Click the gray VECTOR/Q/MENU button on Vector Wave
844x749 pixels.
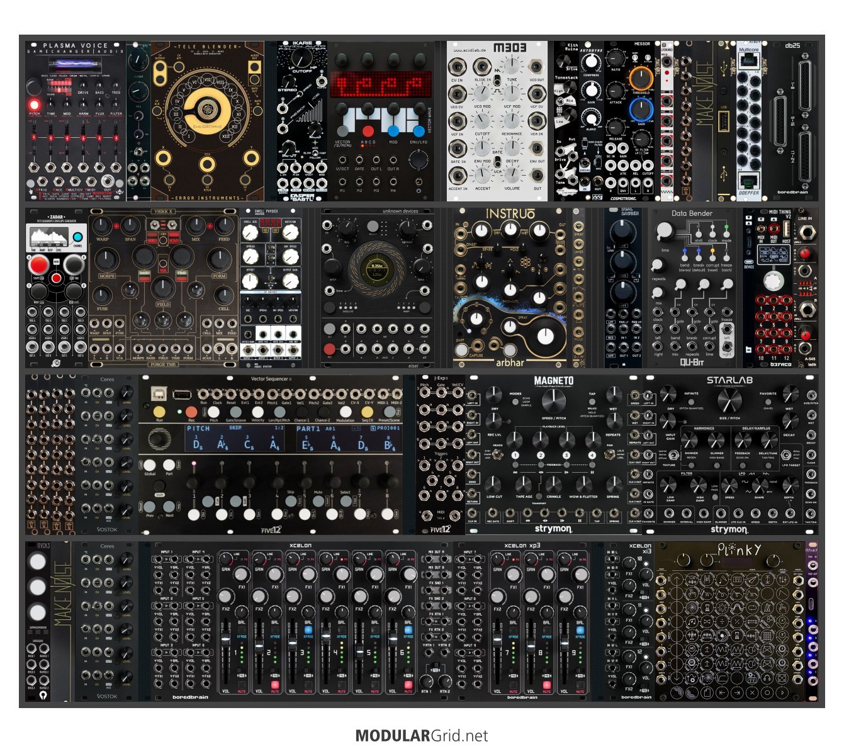[343, 131]
